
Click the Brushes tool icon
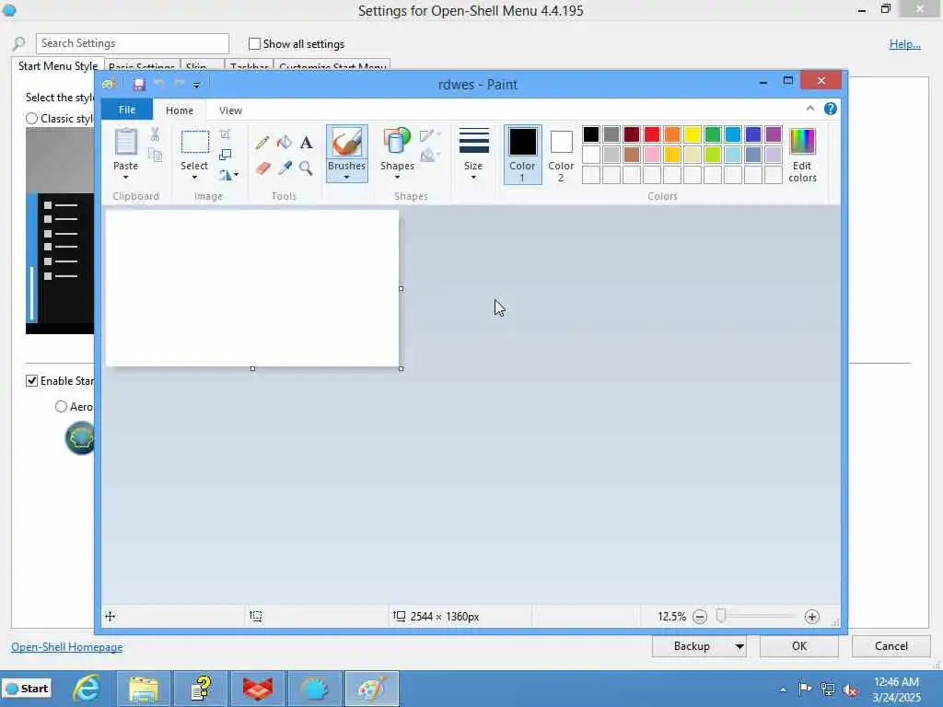point(347,143)
